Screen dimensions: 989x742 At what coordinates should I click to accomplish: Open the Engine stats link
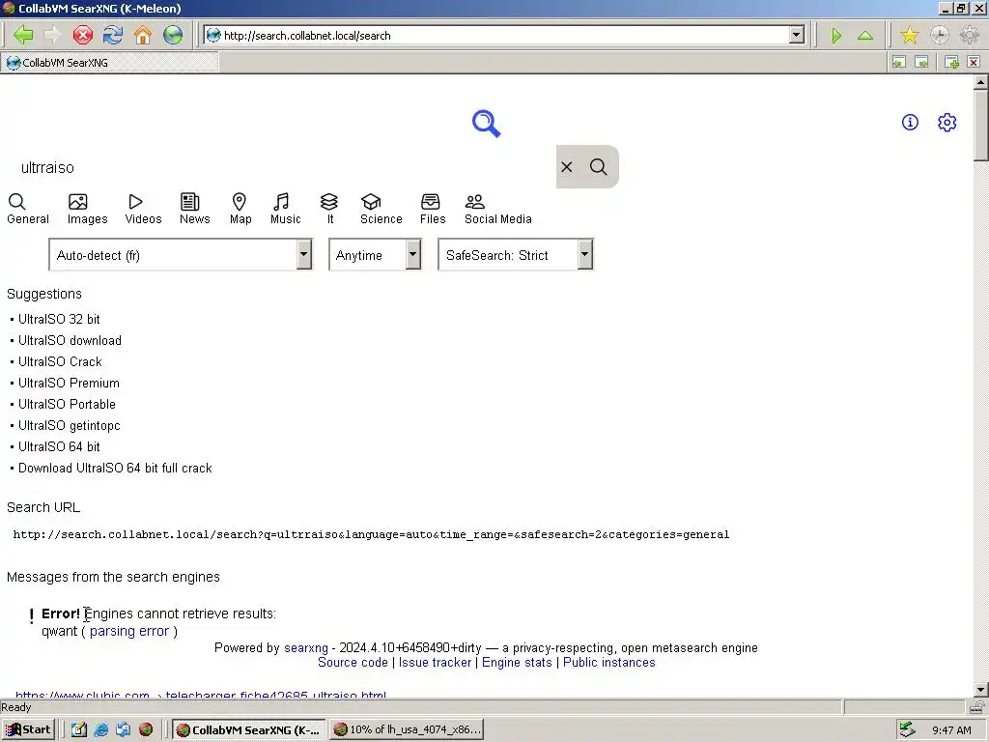[517, 663]
